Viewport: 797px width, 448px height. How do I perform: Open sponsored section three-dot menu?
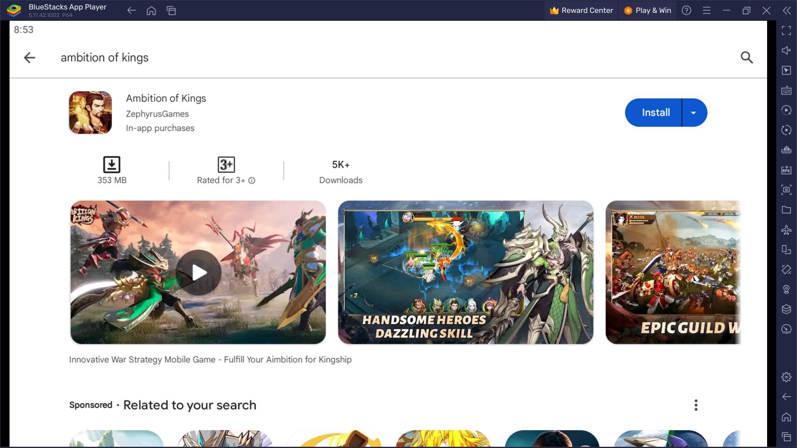point(696,405)
